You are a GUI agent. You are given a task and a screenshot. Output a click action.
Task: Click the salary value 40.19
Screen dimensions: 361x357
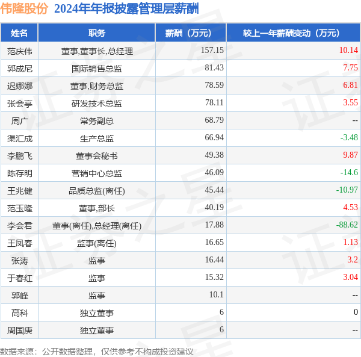214,207
